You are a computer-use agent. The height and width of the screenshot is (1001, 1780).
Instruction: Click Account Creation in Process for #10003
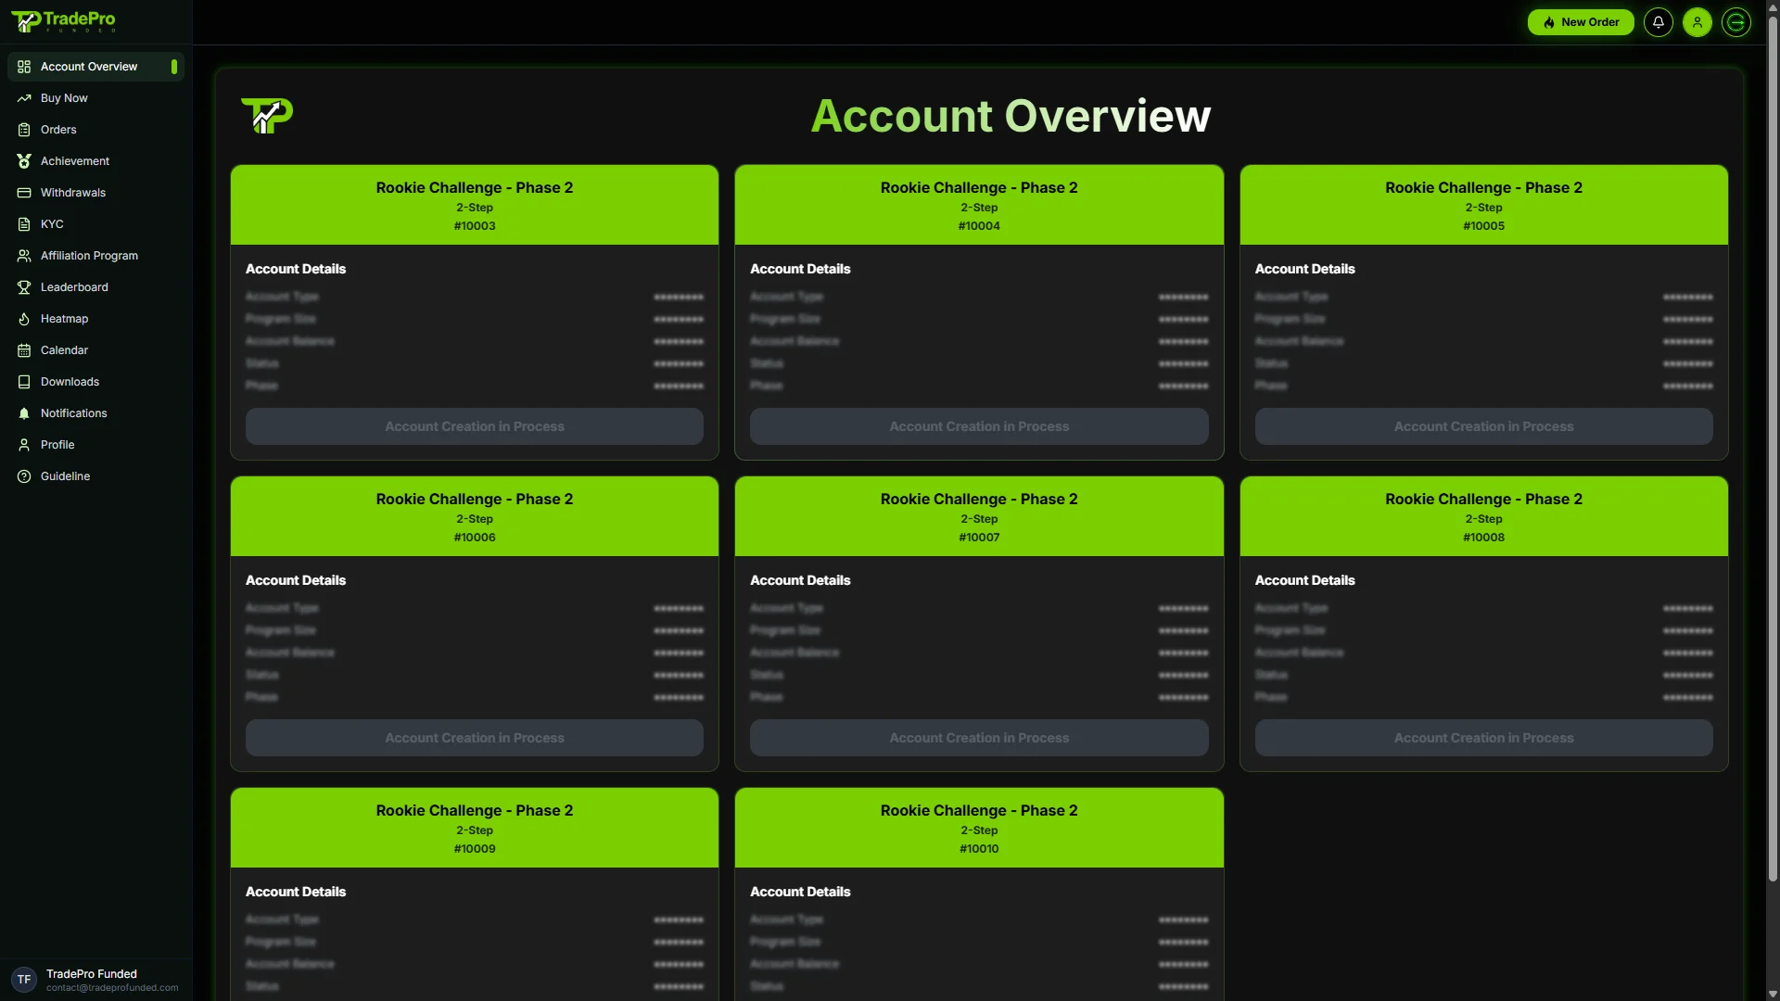(x=475, y=426)
